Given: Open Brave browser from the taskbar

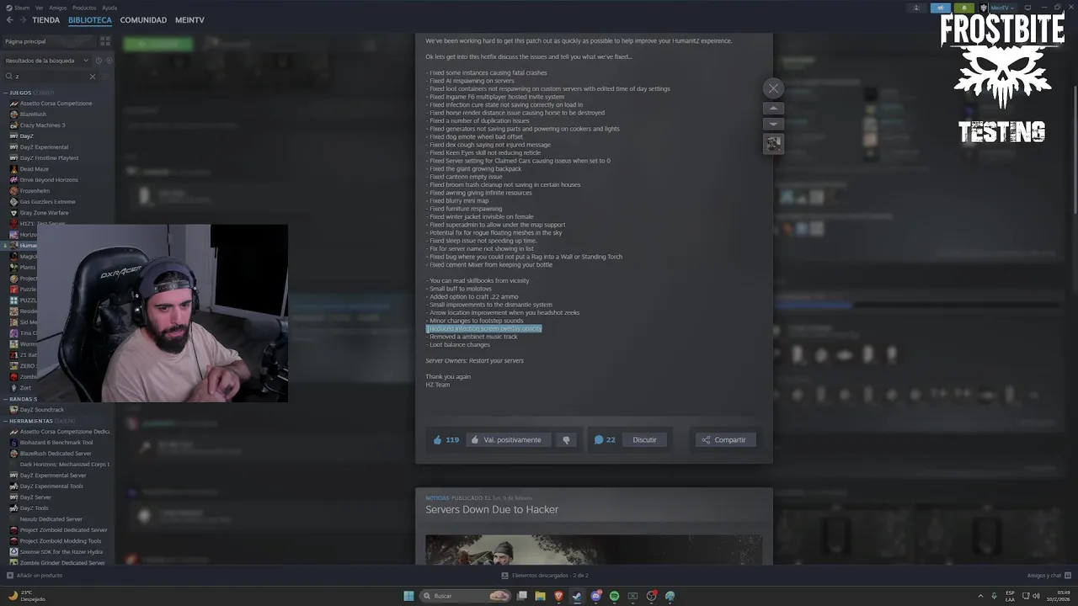Looking at the screenshot, I should [558, 596].
